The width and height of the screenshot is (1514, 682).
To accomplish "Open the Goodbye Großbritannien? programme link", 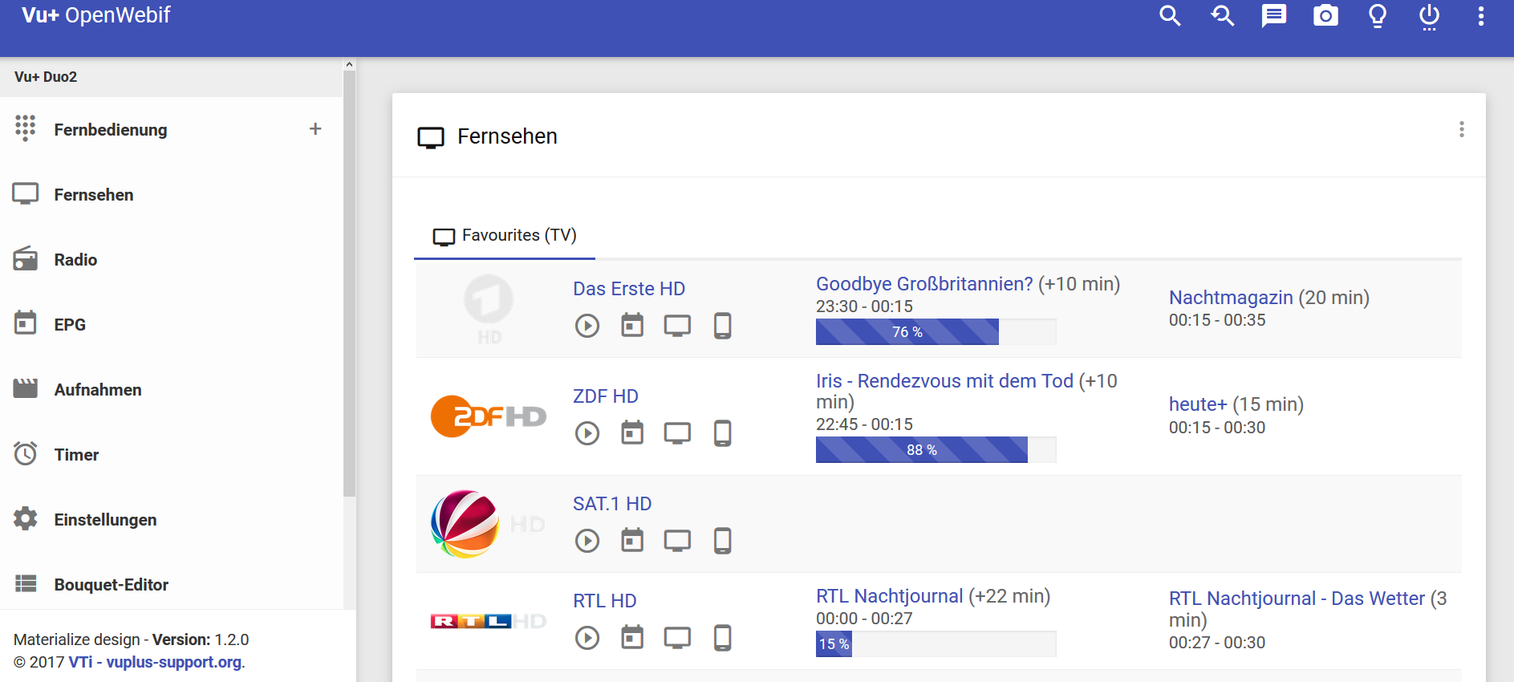I will [x=924, y=284].
